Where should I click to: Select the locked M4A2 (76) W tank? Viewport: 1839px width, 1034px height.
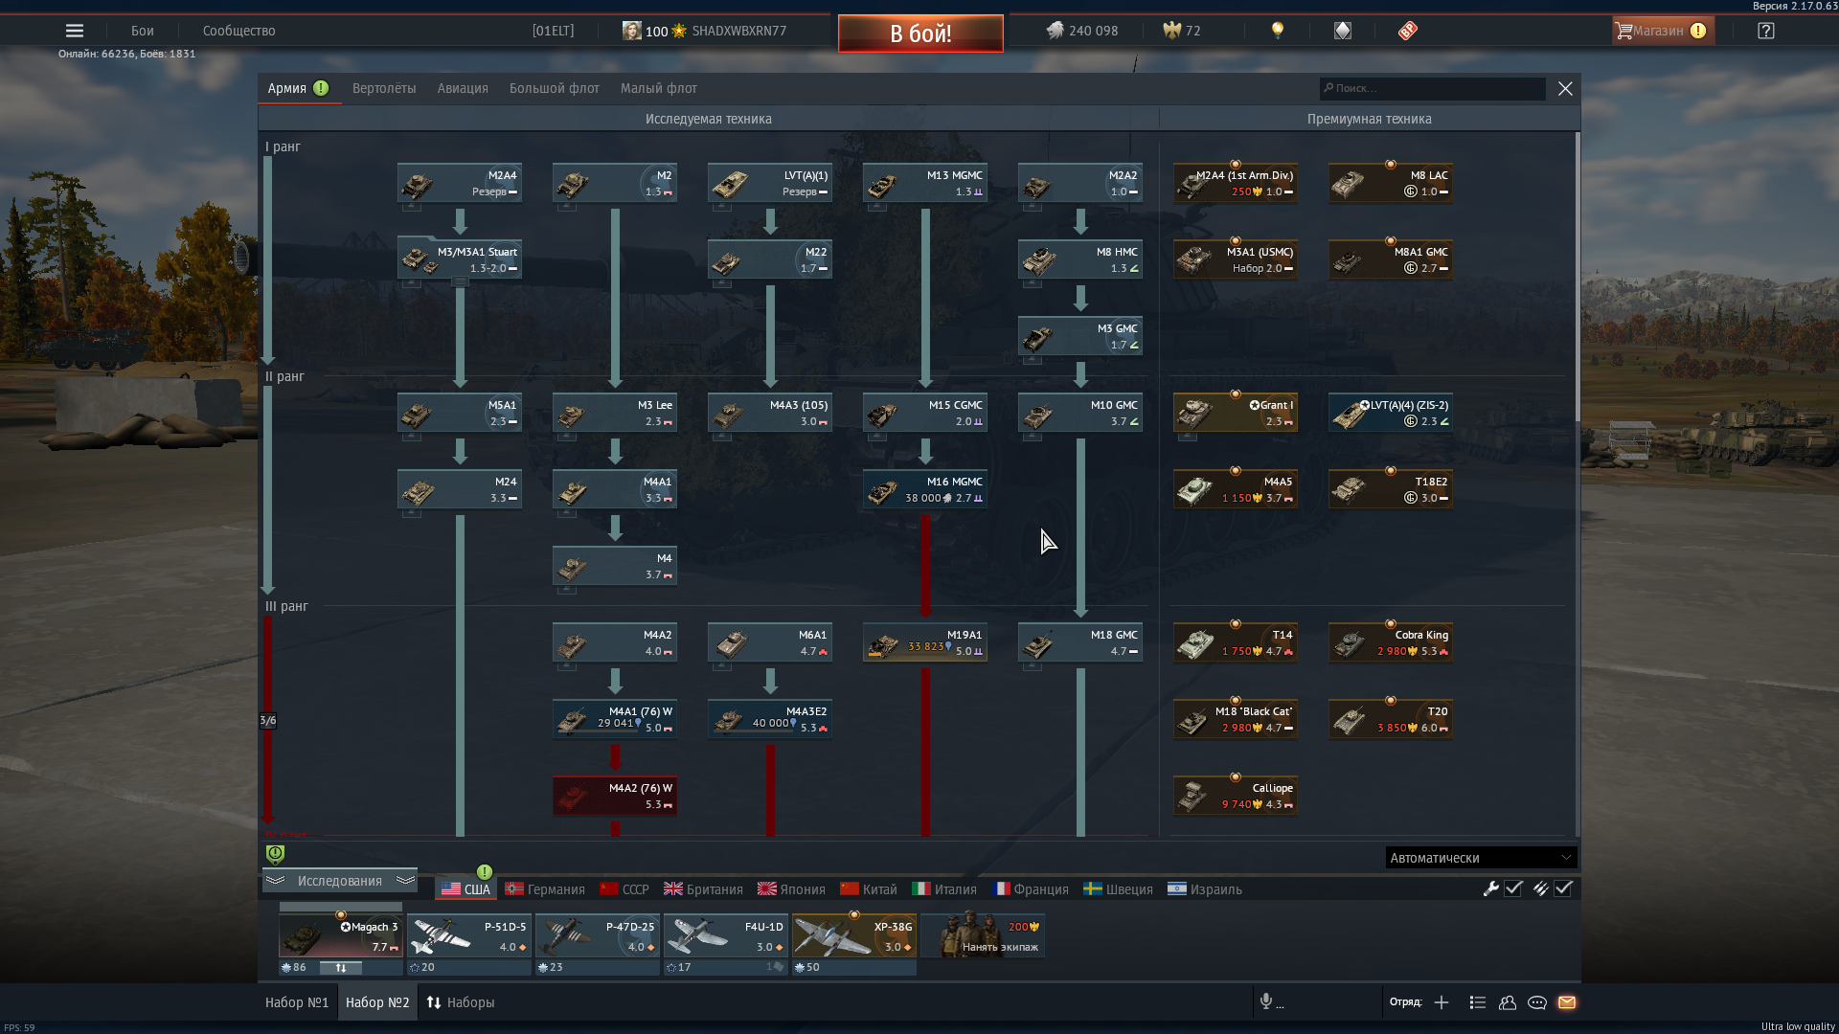[615, 796]
